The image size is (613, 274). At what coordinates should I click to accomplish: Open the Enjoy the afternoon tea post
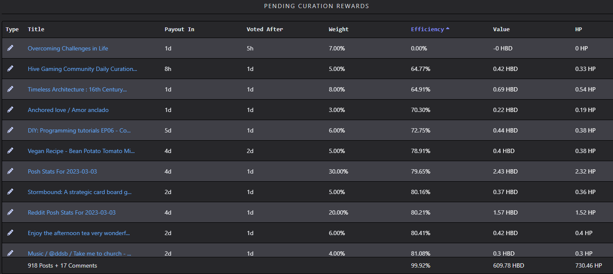79,233
